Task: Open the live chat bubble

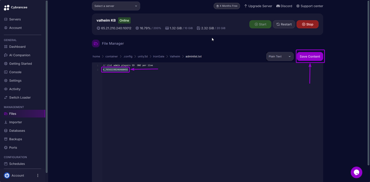Action: [356, 172]
